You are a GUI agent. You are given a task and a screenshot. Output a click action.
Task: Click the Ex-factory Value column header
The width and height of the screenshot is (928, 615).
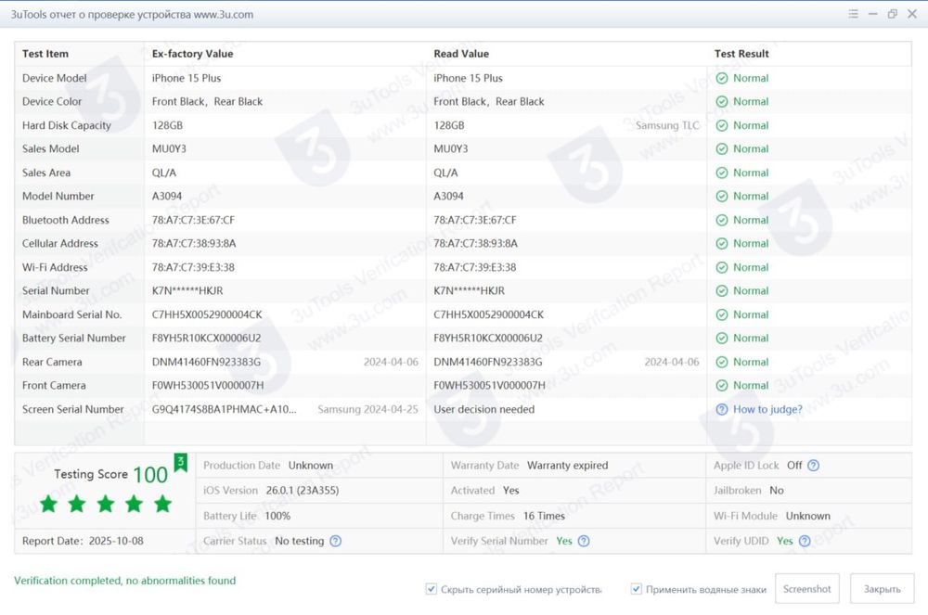point(192,54)
